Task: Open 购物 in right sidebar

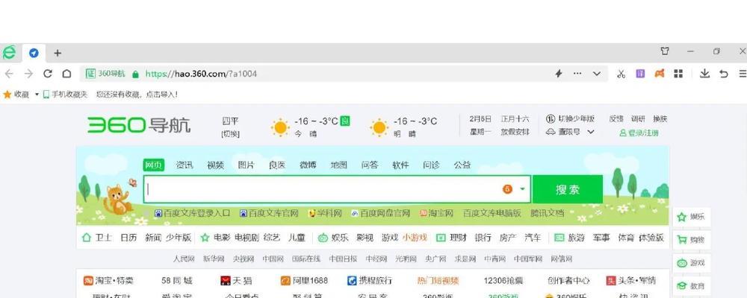Action: pyautogui.click(x=691, y=240)
